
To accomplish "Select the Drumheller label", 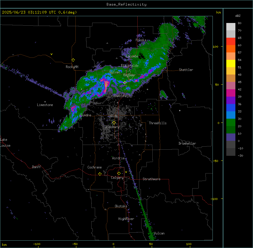I will 187,143.
